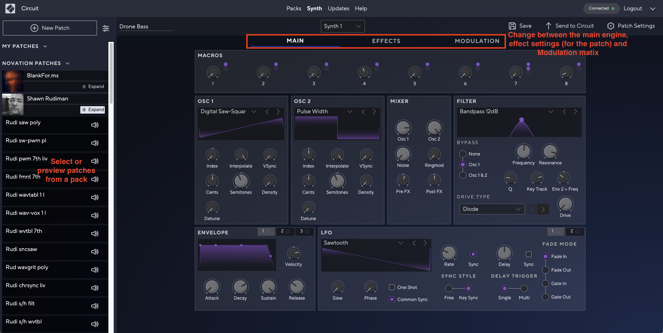Viewport: 663px width, 333px height.
Task: Select next LFO waveform arrow
Action: (425, 243)
